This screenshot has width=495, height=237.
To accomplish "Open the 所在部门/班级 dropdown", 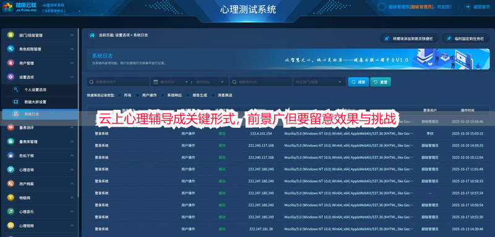I will point(319,82).
